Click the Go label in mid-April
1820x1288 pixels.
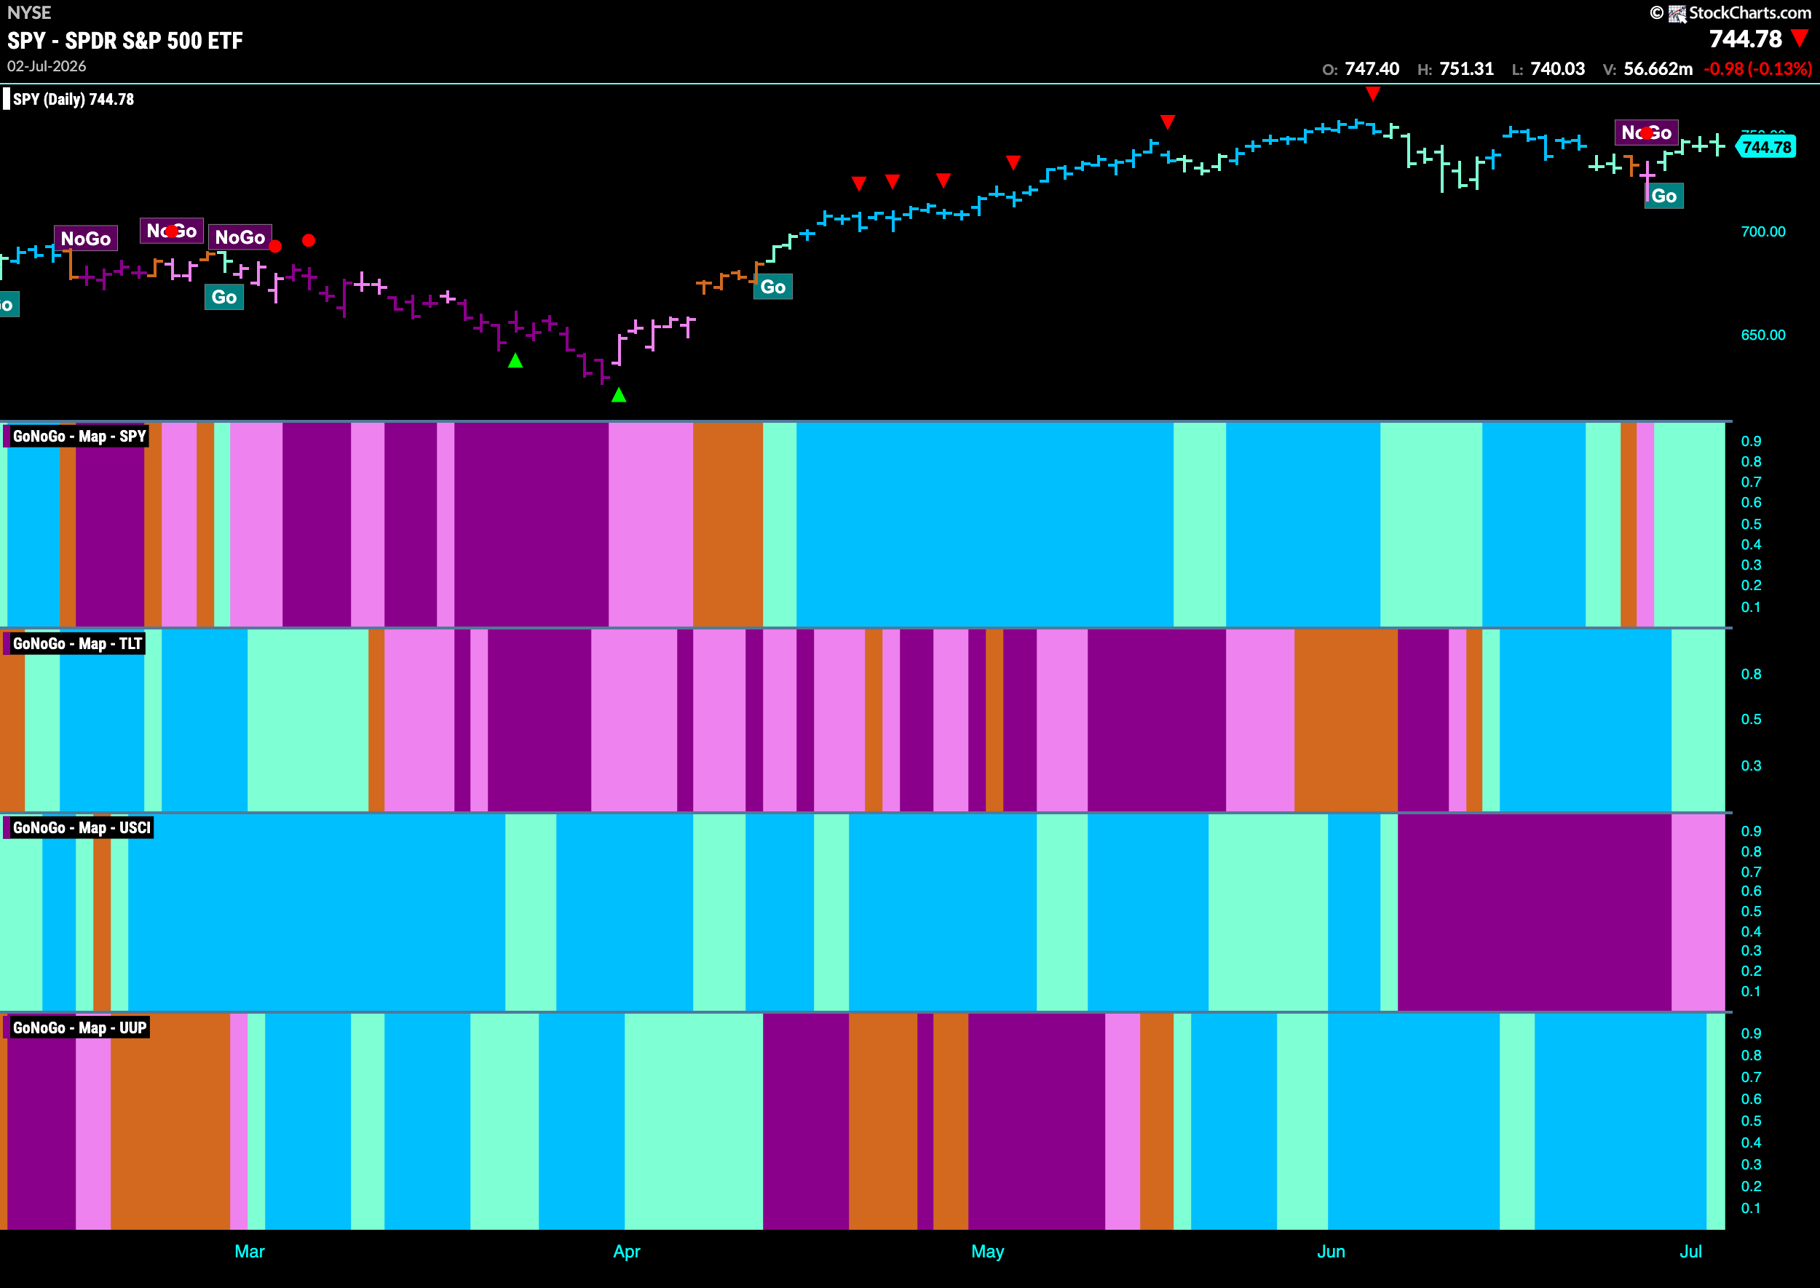click(772, 287)
